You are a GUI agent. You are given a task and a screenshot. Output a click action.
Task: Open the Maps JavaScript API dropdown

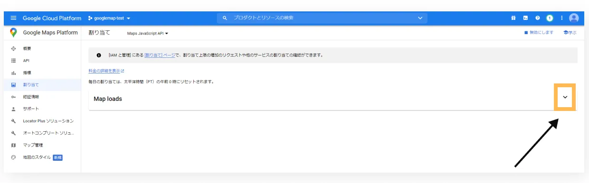148,33
